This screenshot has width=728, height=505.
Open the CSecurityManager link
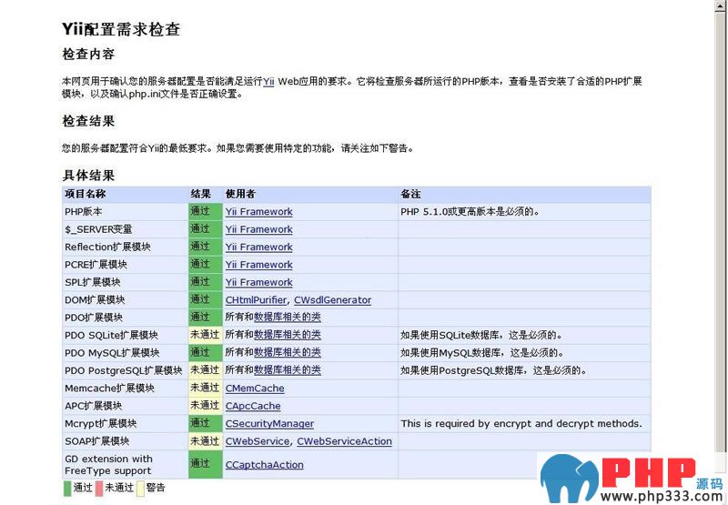coord(269,423)
